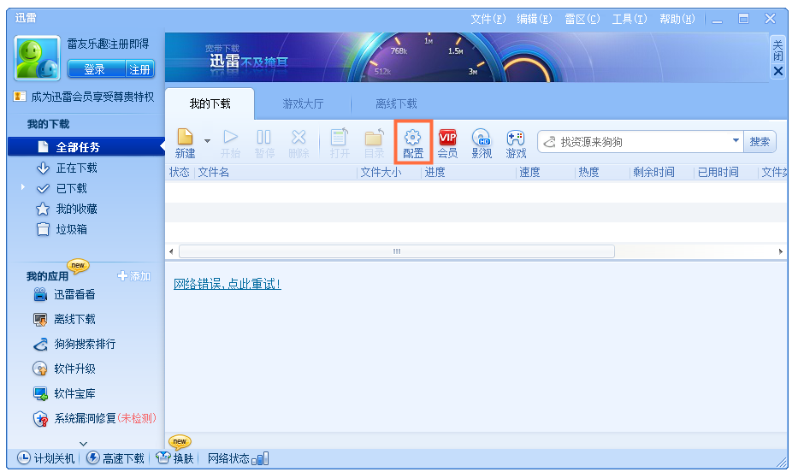Screen dimensions: 798x472
Task: Sort by 进度 column header
Action: 434,173
